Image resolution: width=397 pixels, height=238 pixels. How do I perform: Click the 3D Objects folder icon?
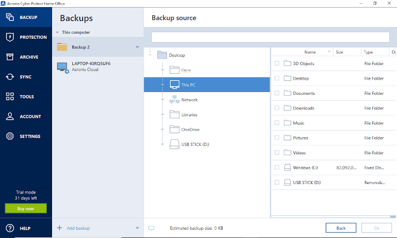point(287,63)
